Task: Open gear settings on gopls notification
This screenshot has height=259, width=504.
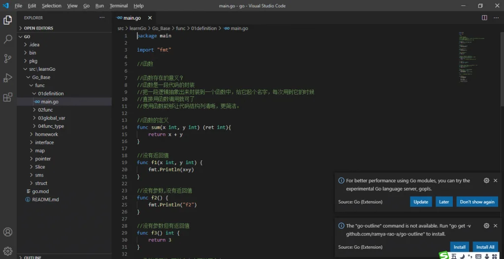Action: click(486, 180)
